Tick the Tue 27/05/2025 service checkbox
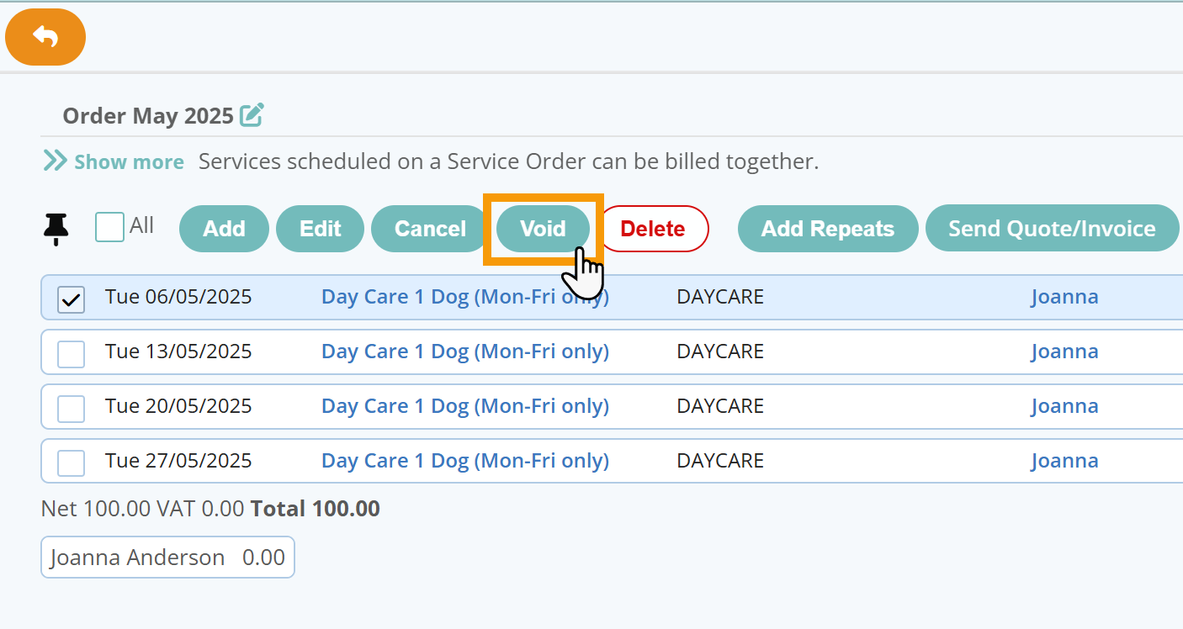 [72, 463]
